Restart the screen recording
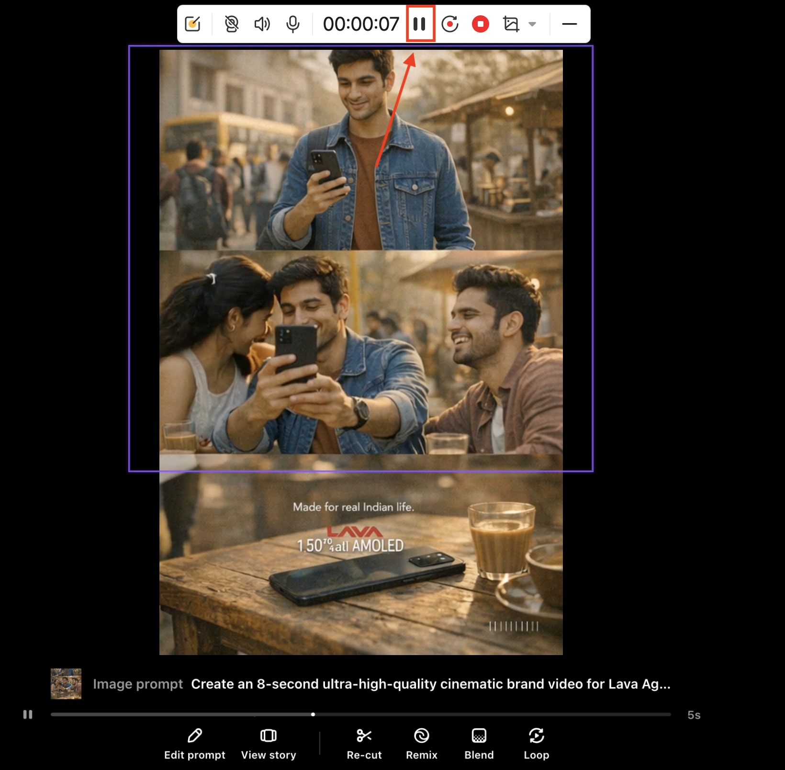This screenshot has height=770, width=785. click(450, 24)
